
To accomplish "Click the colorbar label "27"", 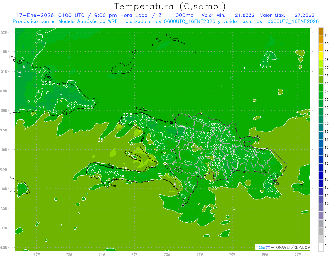I will coord(327,68).
